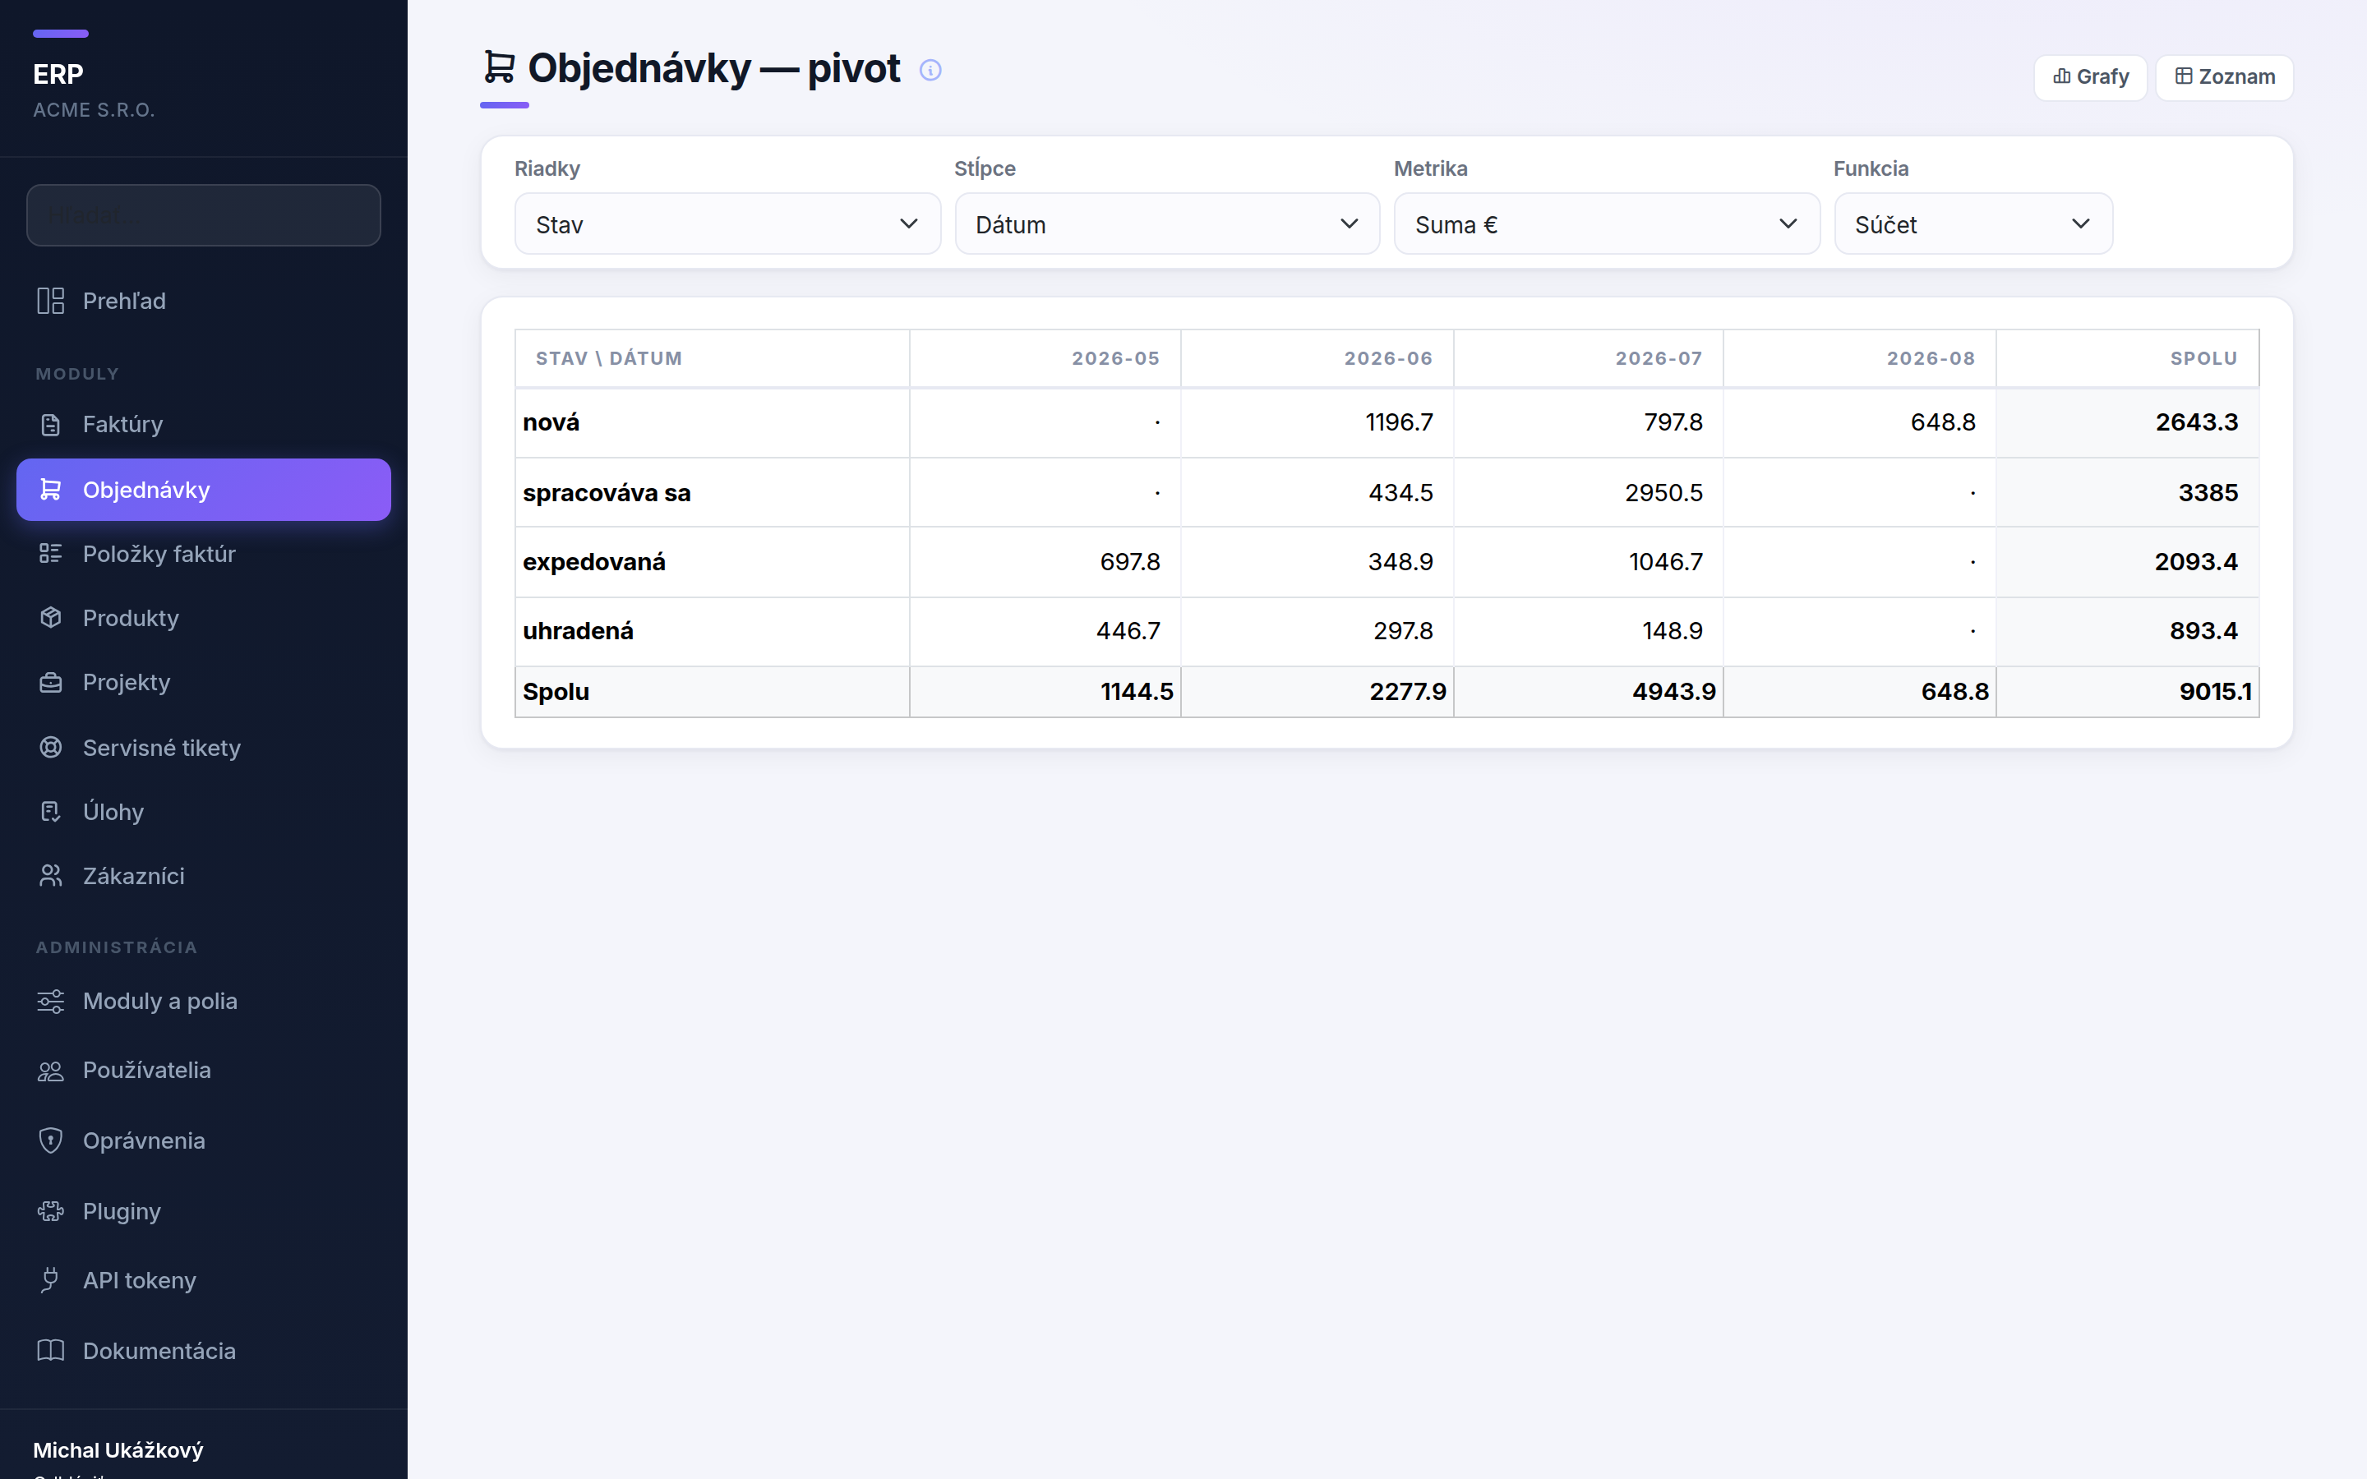Click the Projekty briefcase icon
The image size is (2367, 1479).
(51, 683)
